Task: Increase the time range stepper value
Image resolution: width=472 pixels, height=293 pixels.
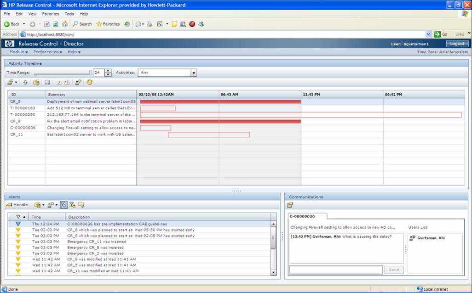Action: click(108, 71)
